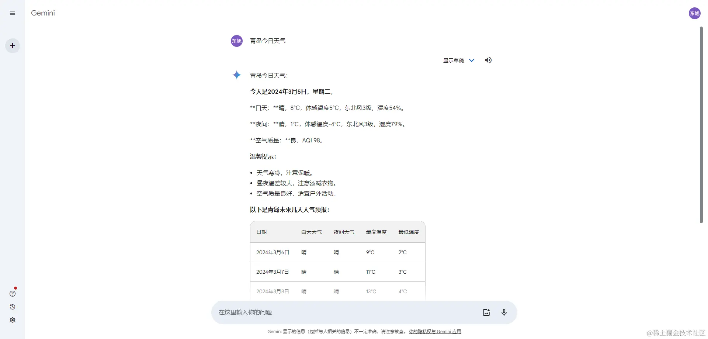Start a new chat with plus button
Viewport: 708px width, 339px height.
coord(13,46)
